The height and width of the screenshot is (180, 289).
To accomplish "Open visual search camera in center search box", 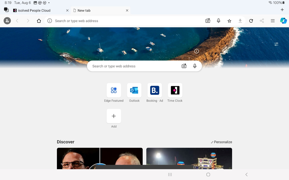I will pyautogui.click(x=184, y=66).
